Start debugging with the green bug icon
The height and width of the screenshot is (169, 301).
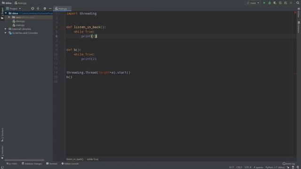(269, 3)
